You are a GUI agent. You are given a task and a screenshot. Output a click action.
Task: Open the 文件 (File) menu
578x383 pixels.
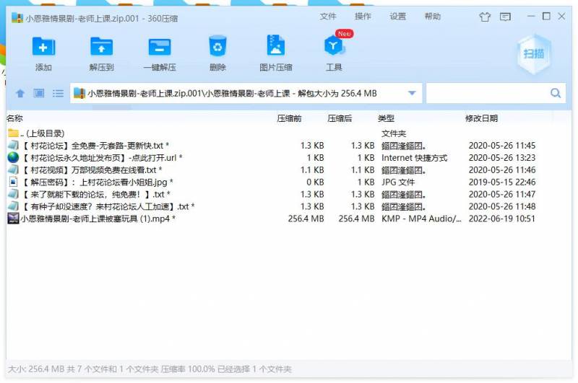click(328, 17)
